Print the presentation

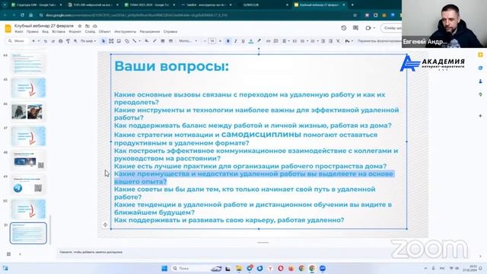pyautogui.click(x=61, y=41)
